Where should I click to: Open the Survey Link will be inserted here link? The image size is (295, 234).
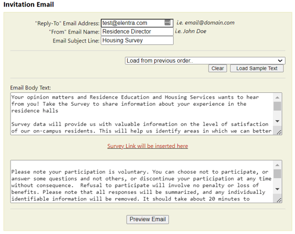click(147, 146)
